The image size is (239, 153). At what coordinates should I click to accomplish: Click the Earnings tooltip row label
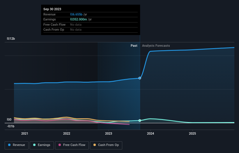pos(49,19)
